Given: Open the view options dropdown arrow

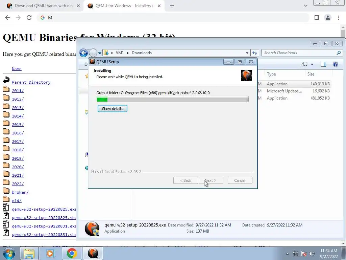Looking at the screenshot, I should click(312, 64).
